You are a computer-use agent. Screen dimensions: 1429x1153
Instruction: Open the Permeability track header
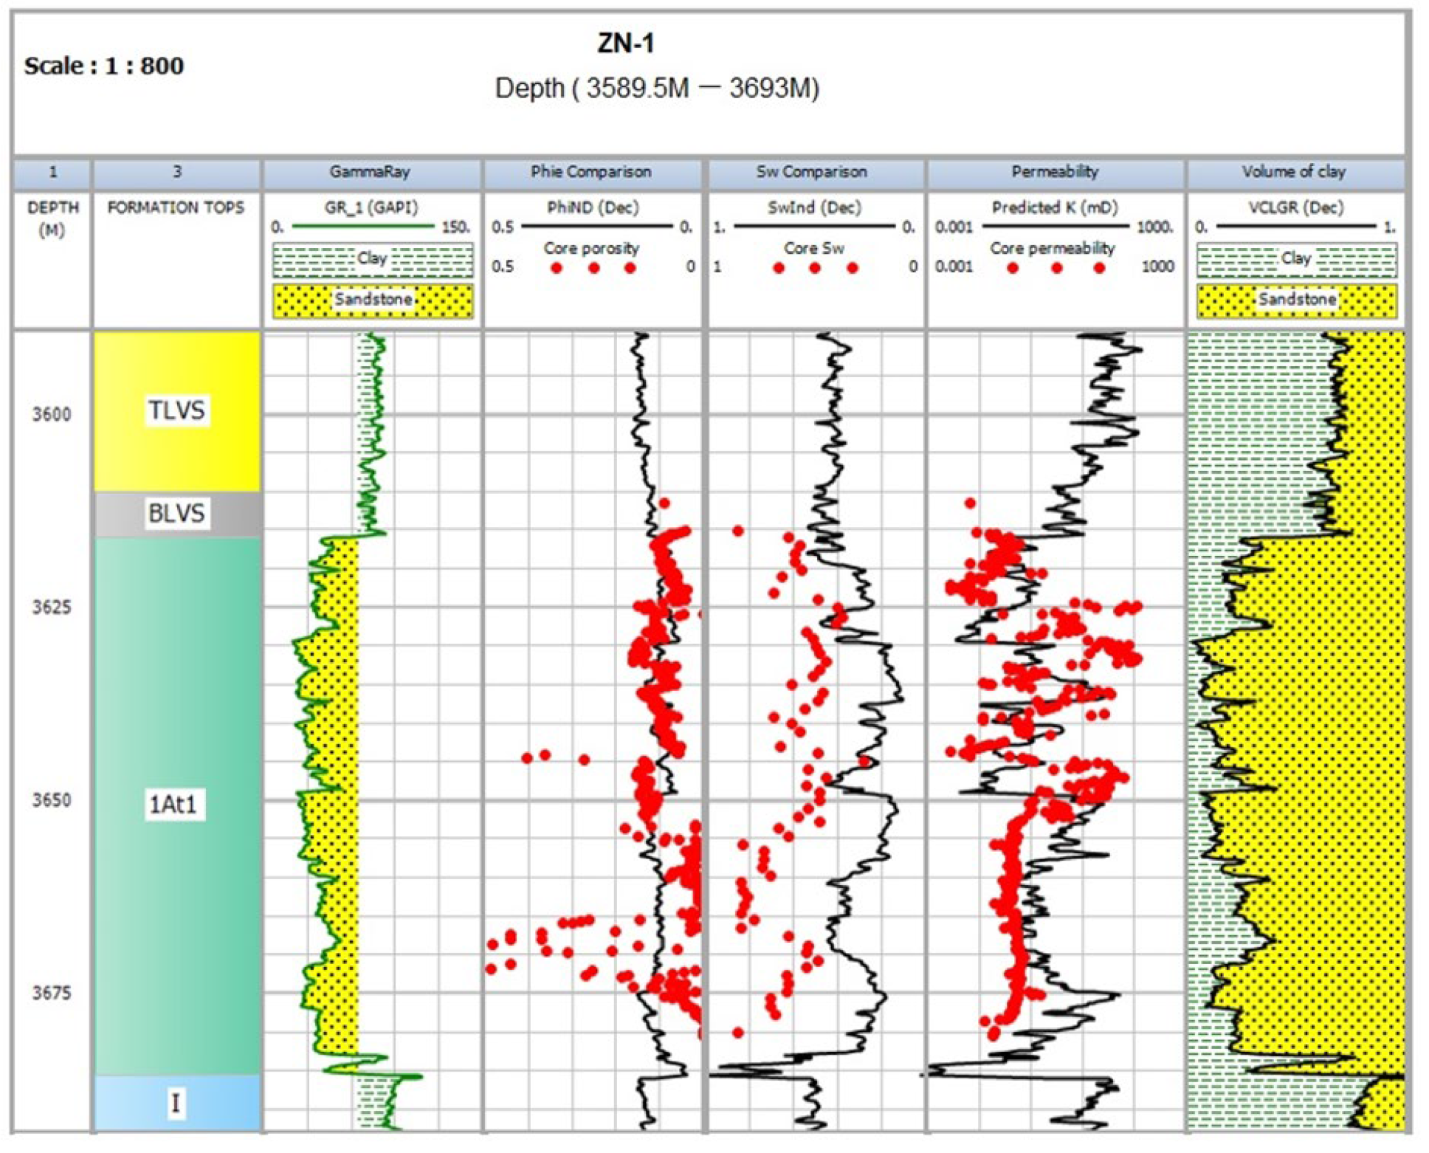click(1054, 173)
